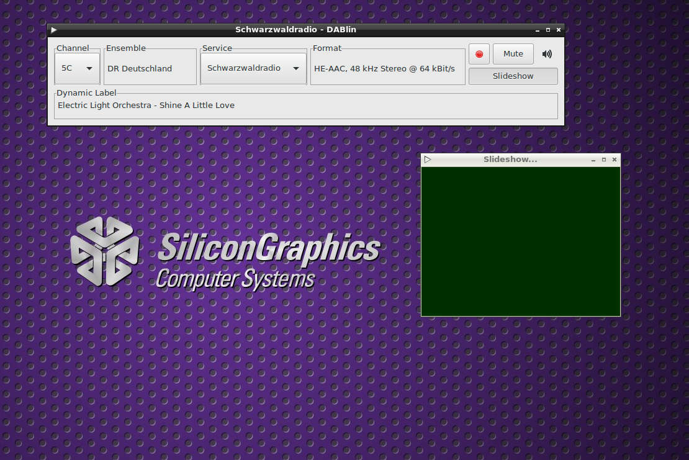Click the dark green slideshow image area
689x460 pixels.
(520, 241)
